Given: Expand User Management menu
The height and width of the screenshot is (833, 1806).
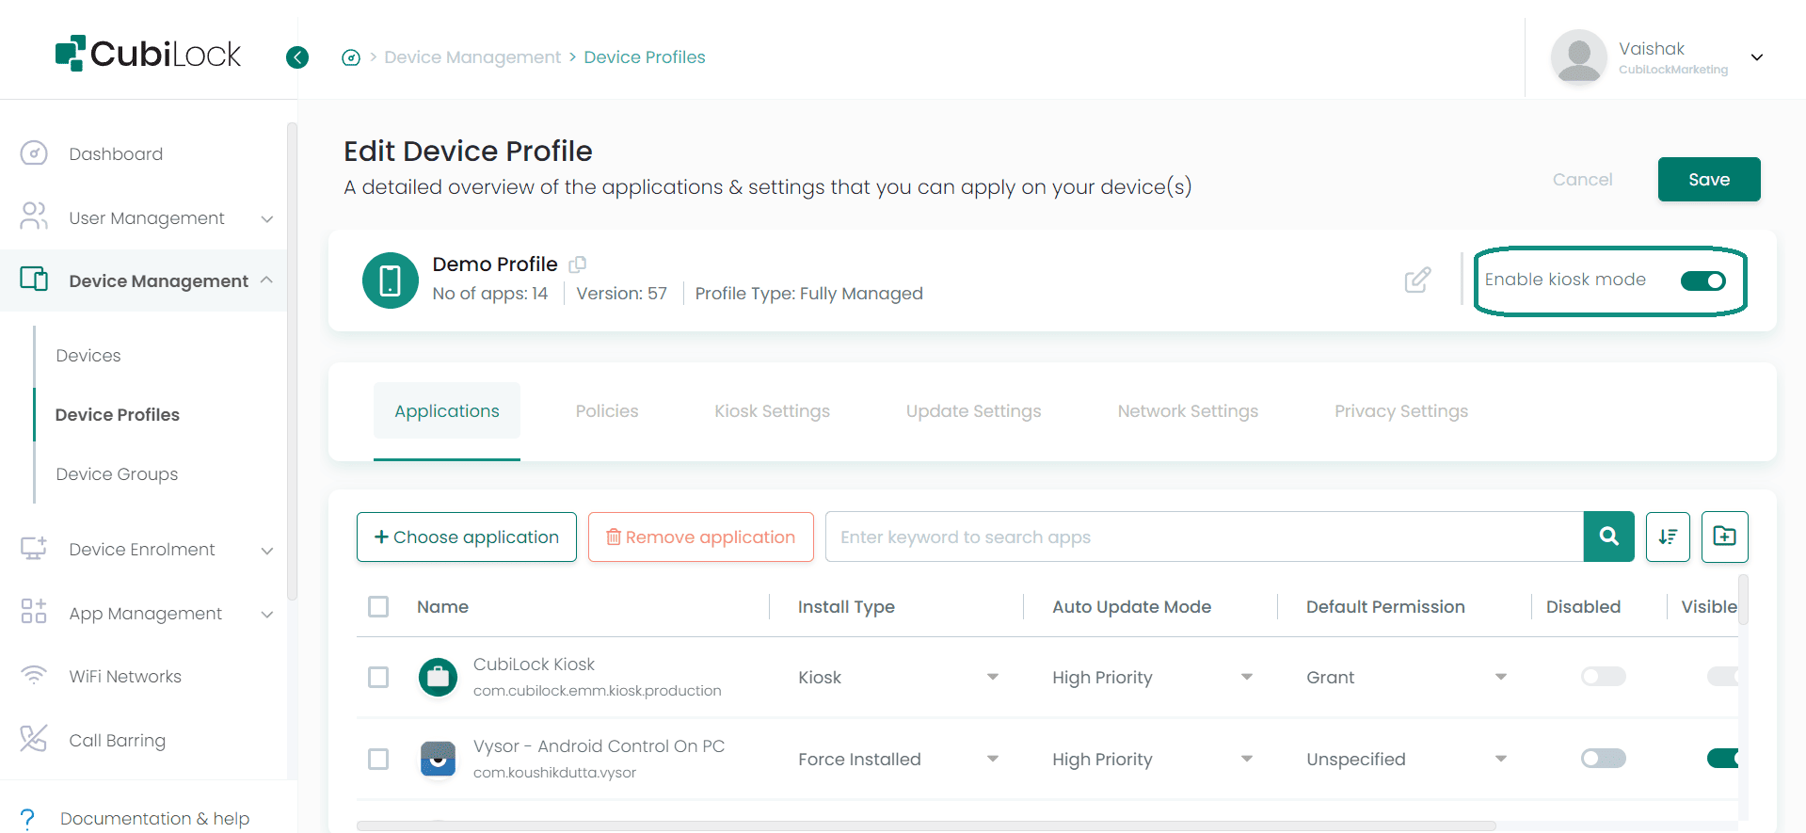Looking at the screenshot, I should point(267,218).
